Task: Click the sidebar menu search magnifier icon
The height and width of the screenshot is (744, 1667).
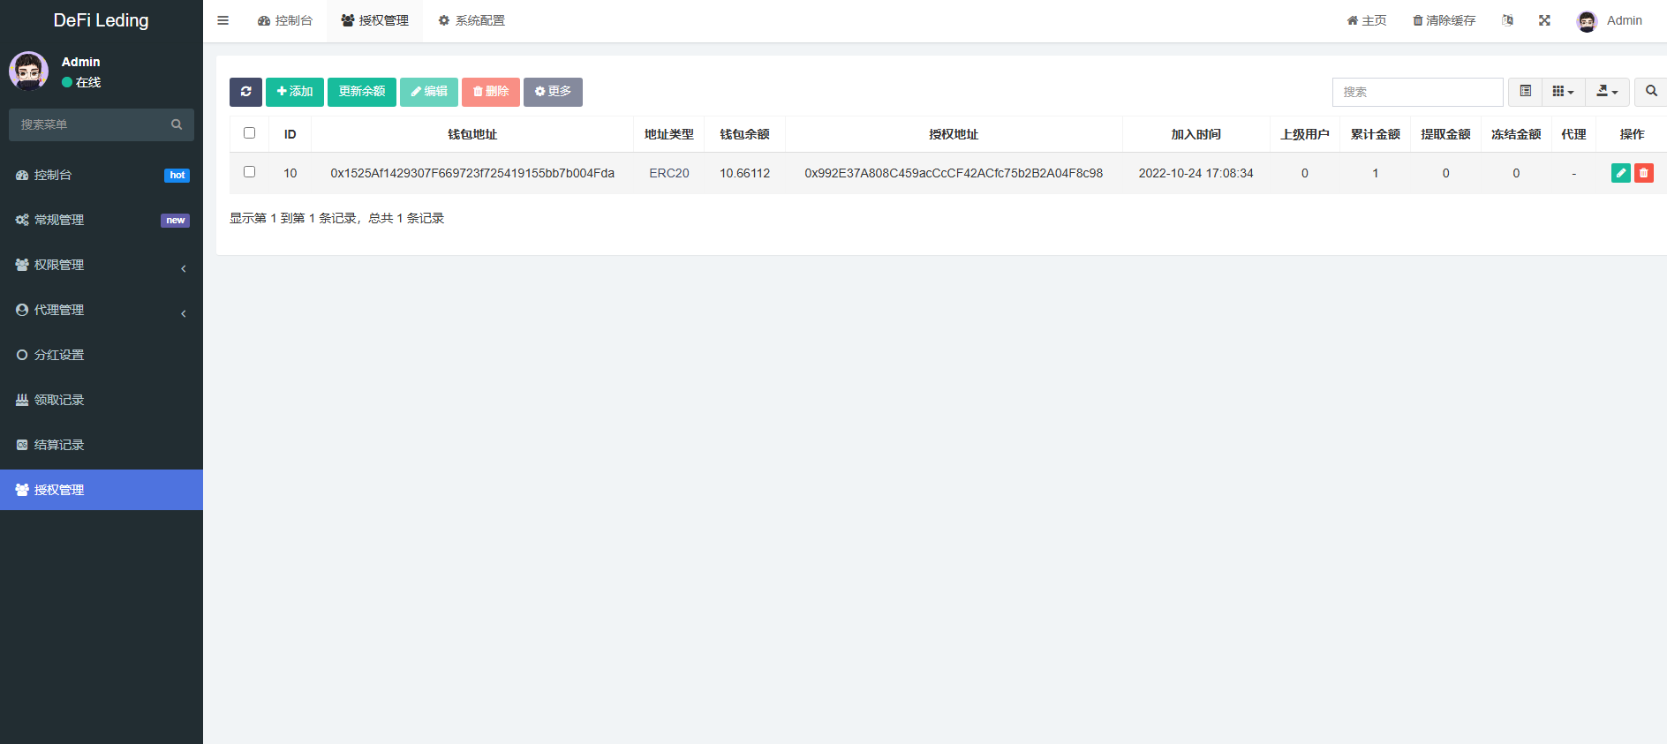Action: click(177, 124)
